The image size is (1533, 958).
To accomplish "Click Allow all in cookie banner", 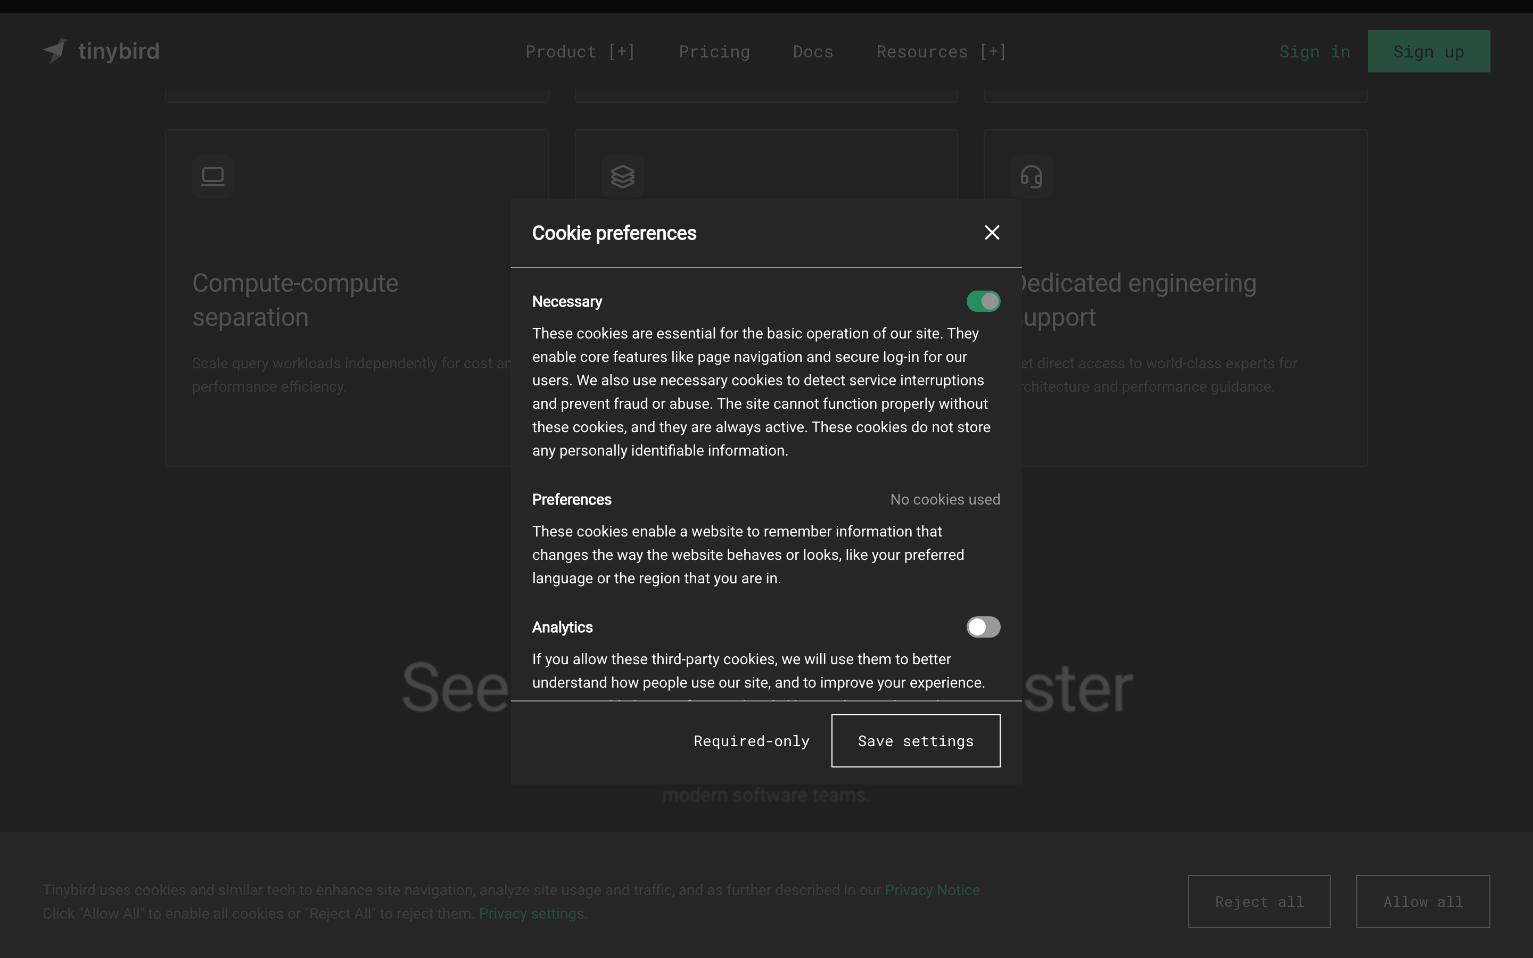I will (1423, 901).
